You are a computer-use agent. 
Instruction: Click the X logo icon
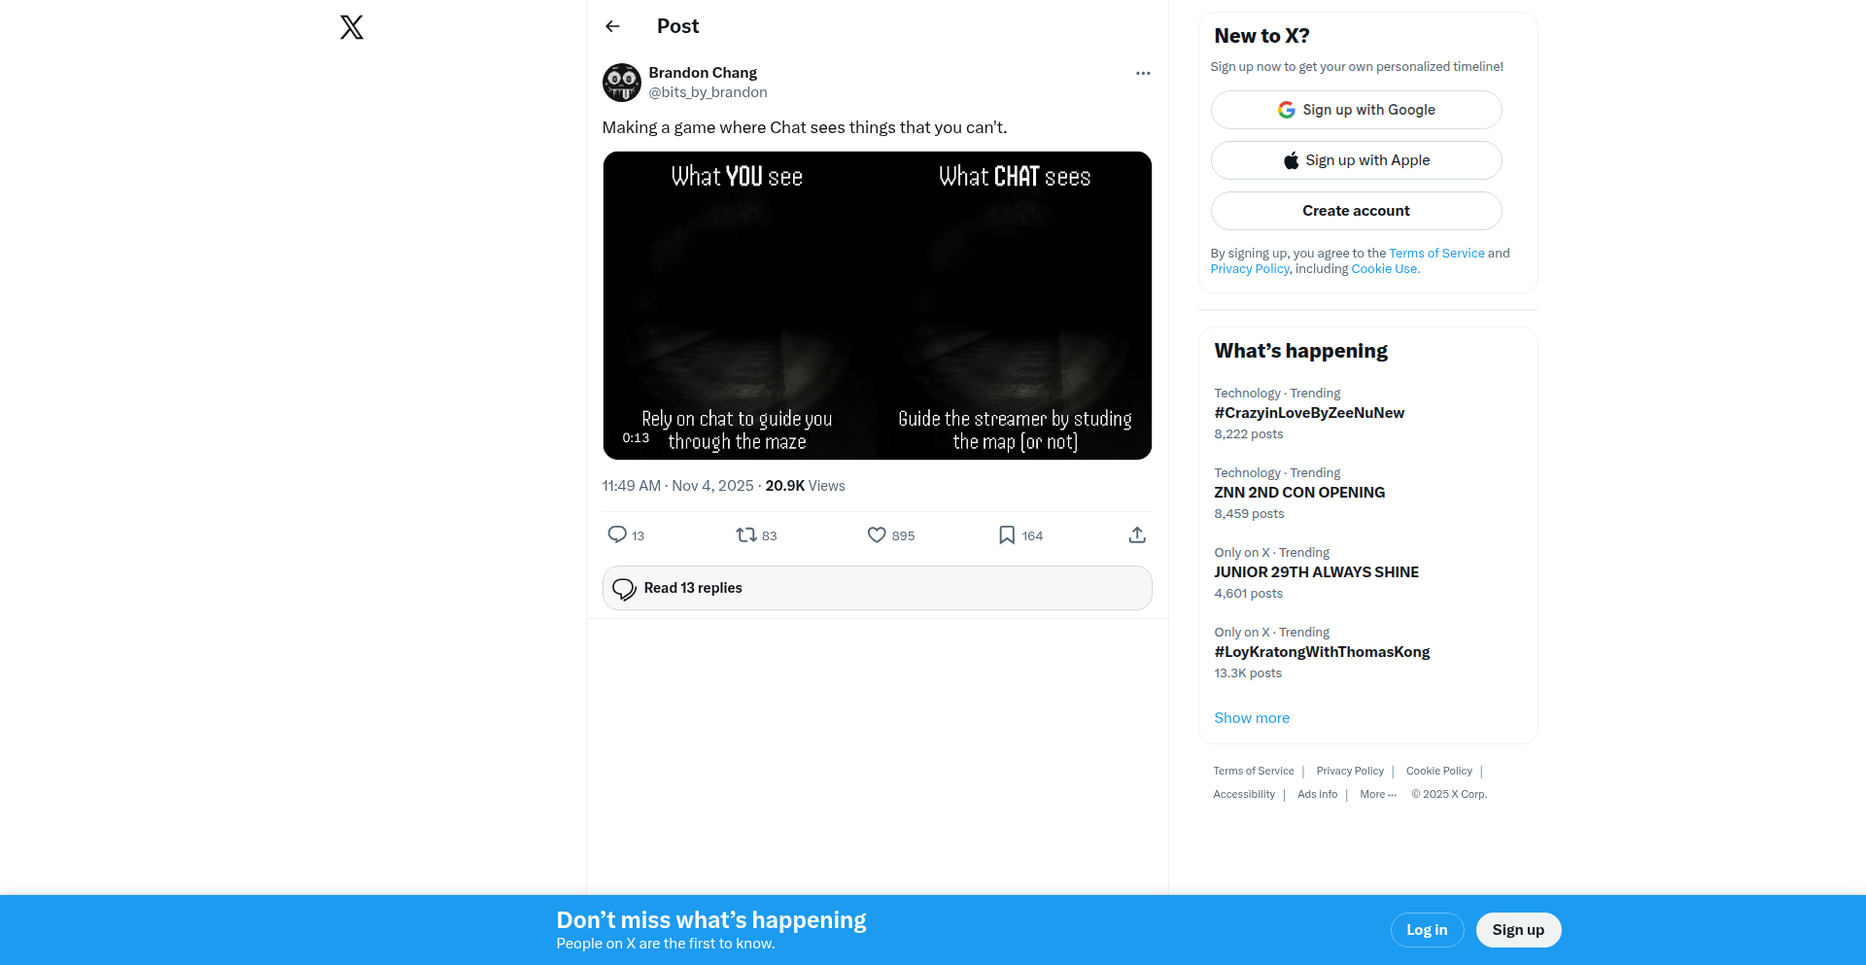[x=352, y=27]
